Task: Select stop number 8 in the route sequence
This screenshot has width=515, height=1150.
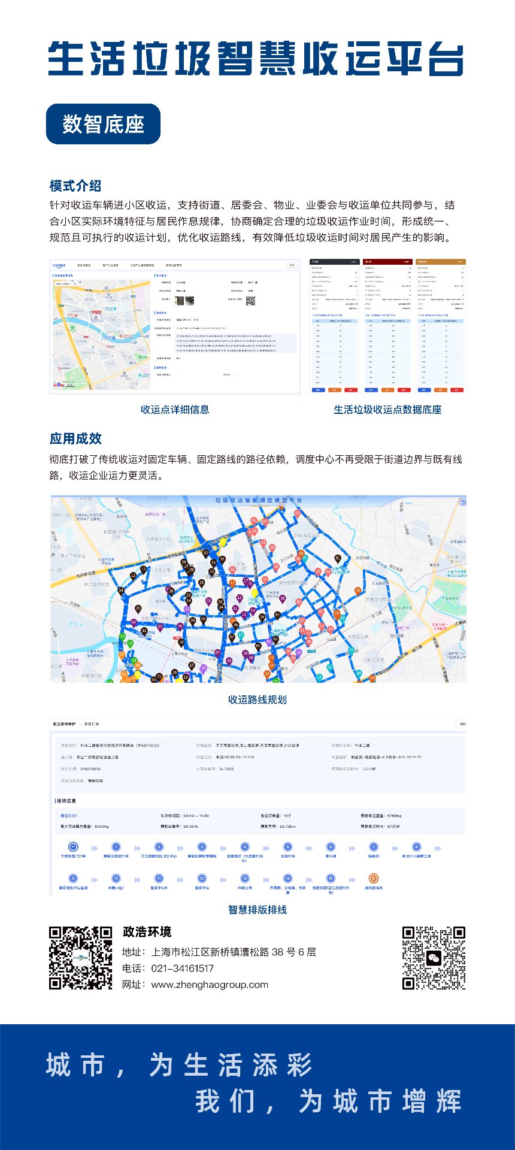Action: coord(417,847)
